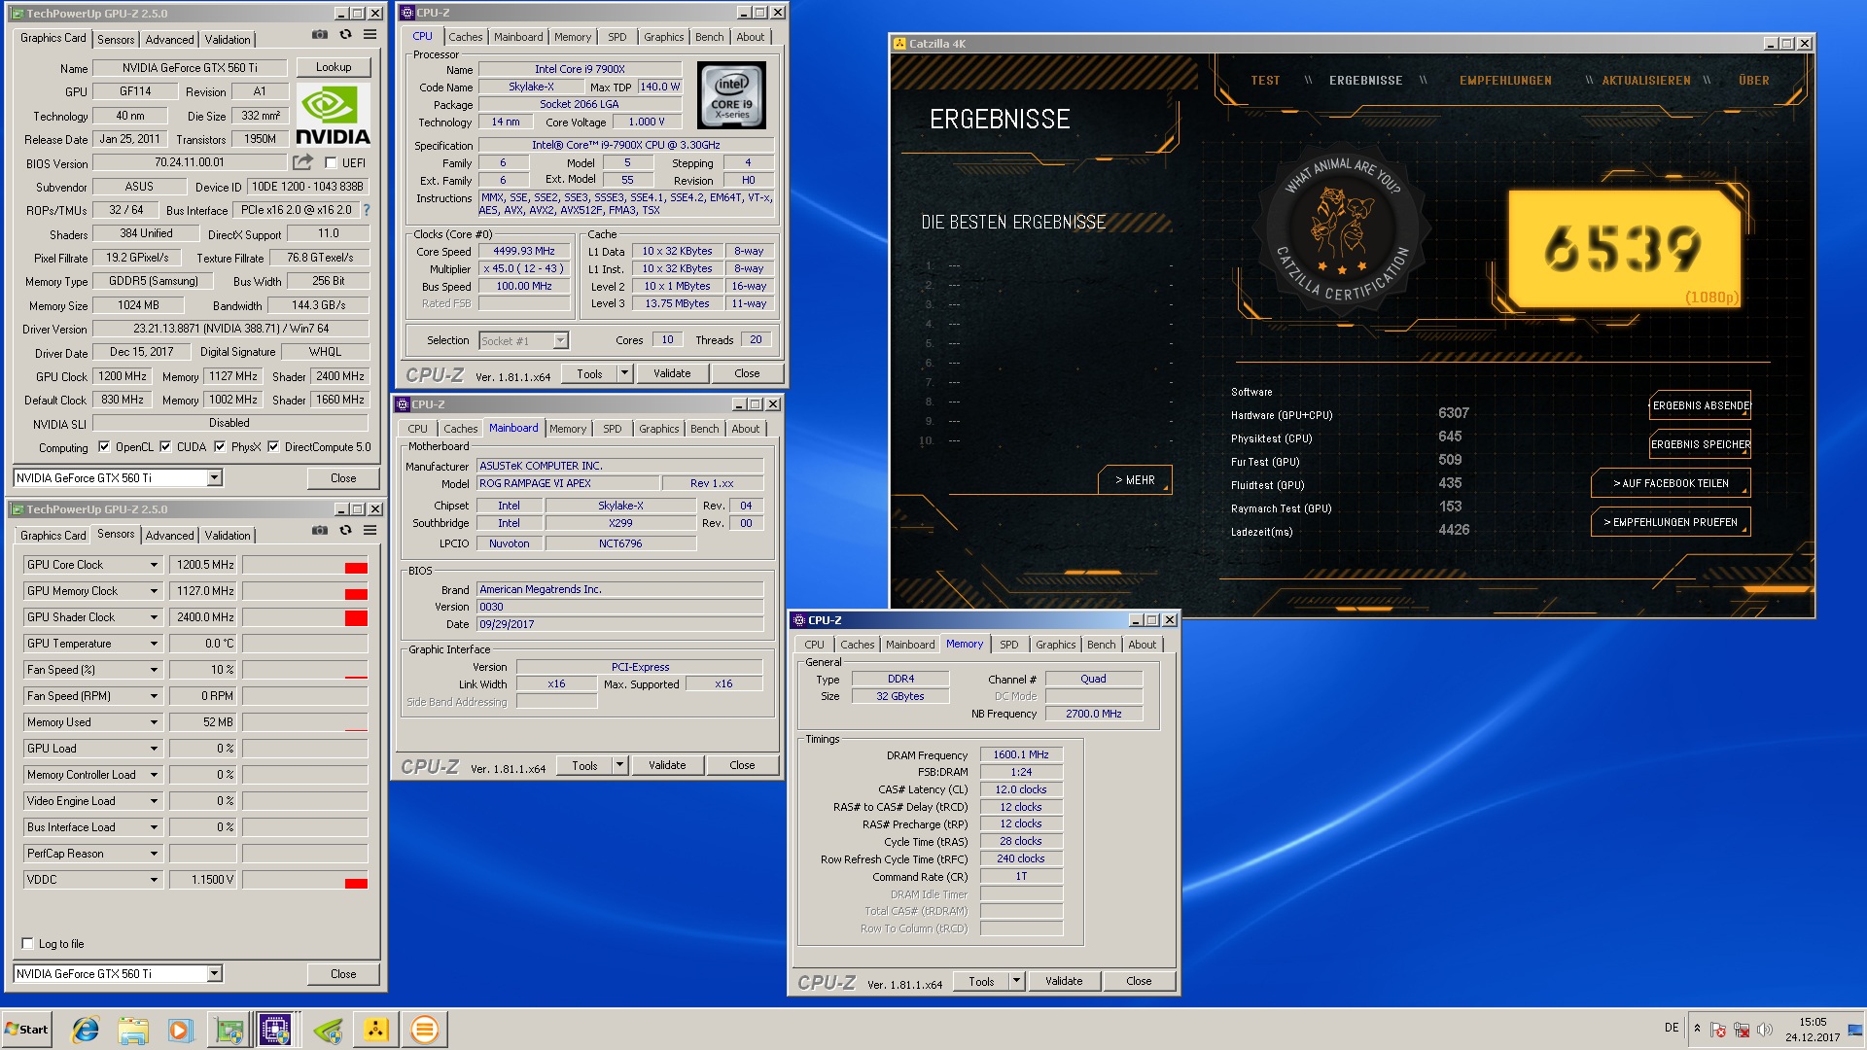Open the EMPFEHLUNGEN tab in Catzilla
The width and height of the screenshot is (1867, 1050).
[1505, 81]
